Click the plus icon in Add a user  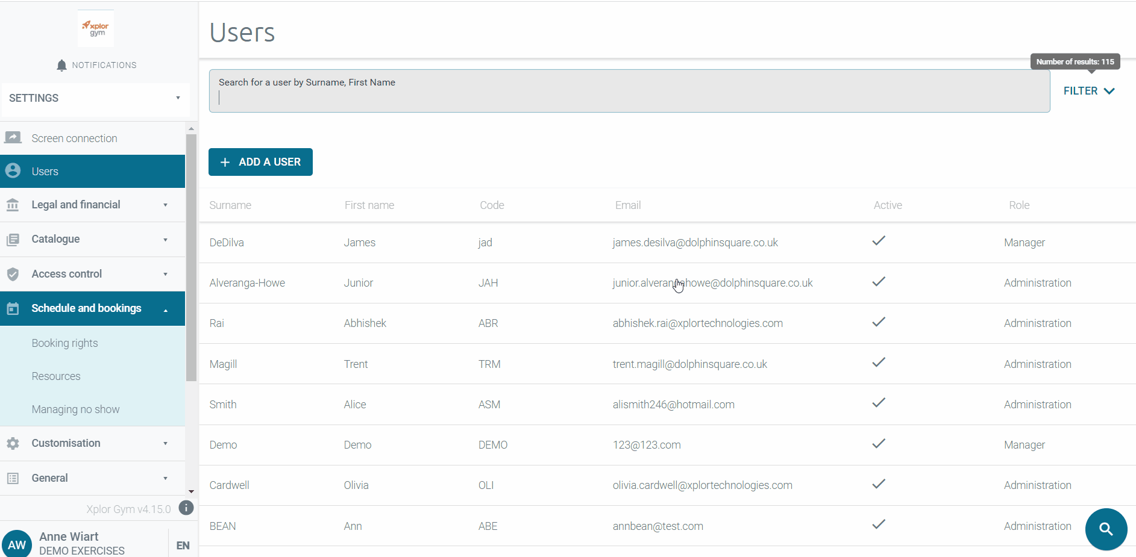225,162
